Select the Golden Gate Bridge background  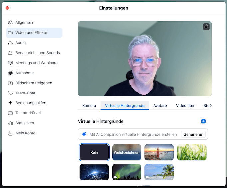159,152
